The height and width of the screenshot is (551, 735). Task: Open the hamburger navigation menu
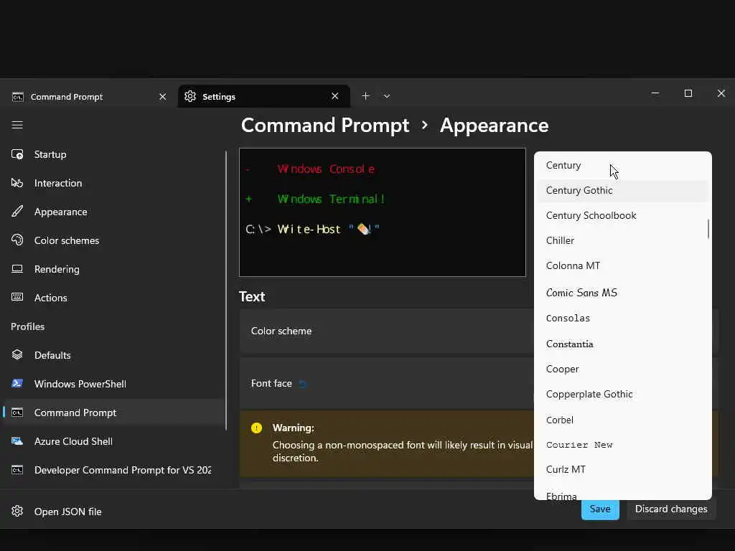[17, 125]
